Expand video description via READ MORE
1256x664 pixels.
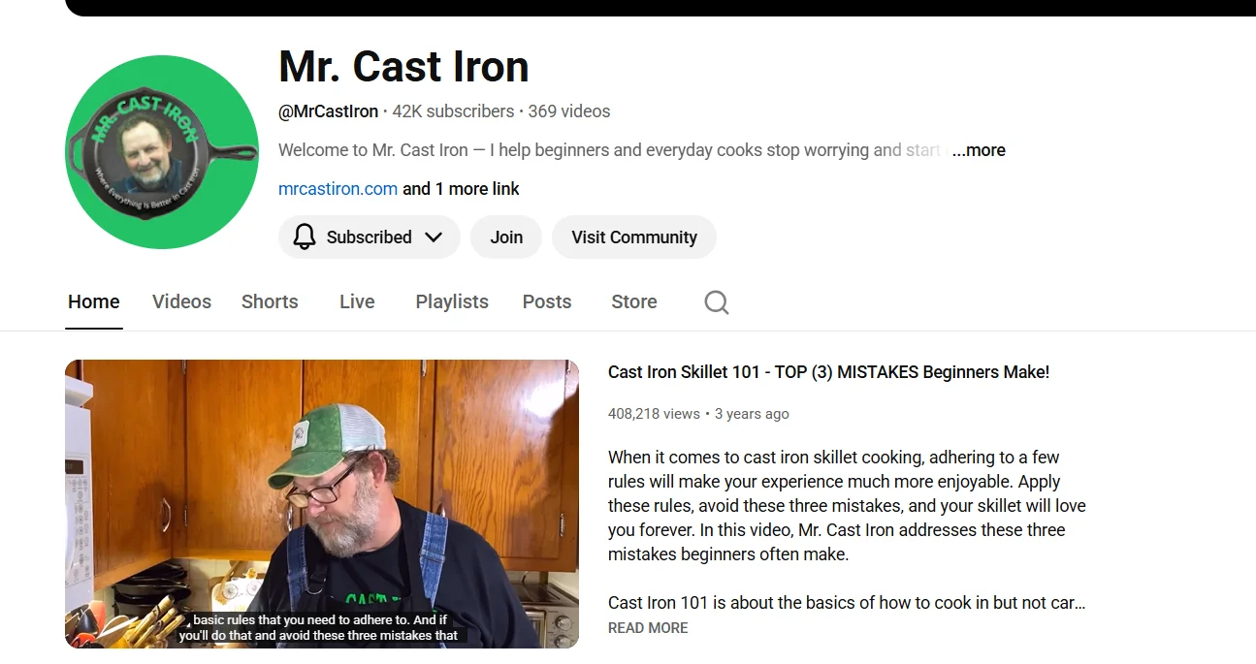click(x=648, y=628)
